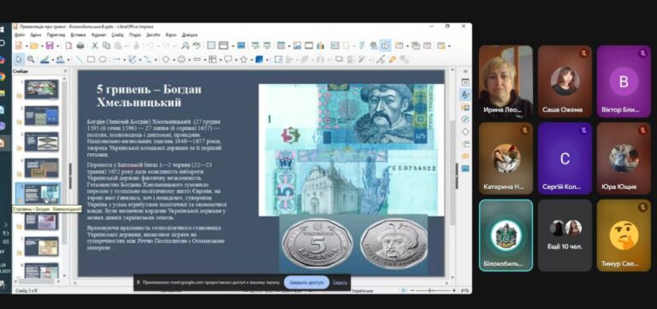This screenshot has height=309, width=657.
Task: Click the Stars and Banners shape icon
Action: point(244,60)
